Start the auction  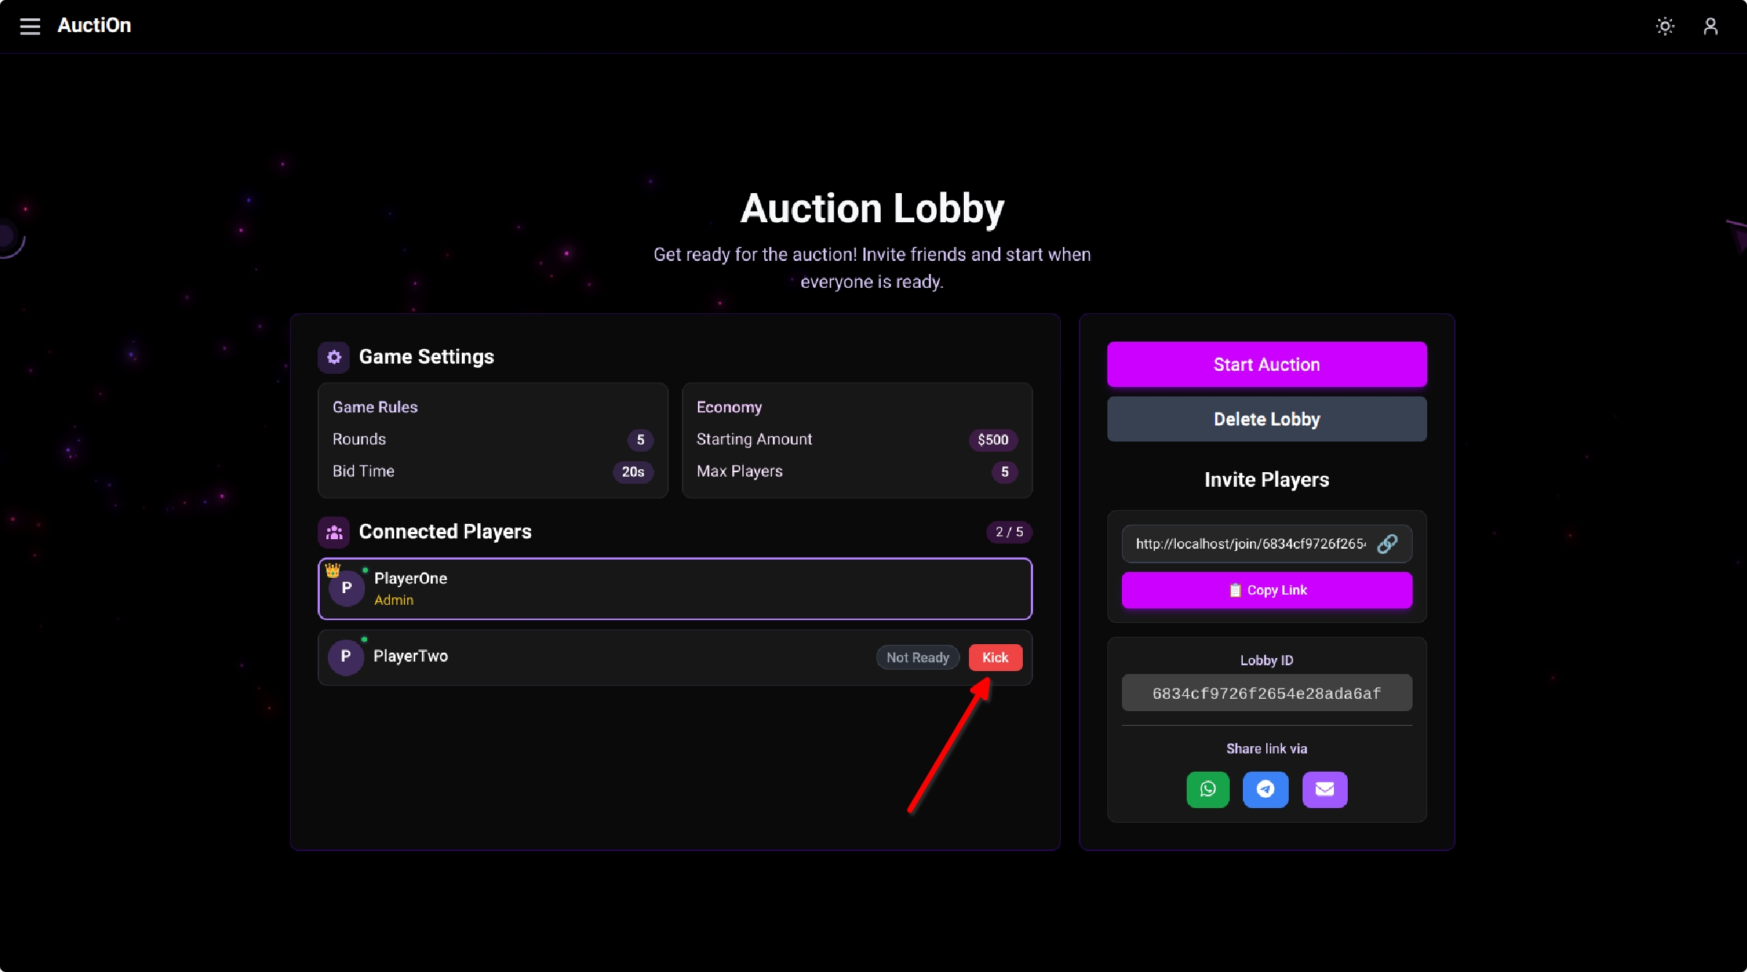(1267, 364)
